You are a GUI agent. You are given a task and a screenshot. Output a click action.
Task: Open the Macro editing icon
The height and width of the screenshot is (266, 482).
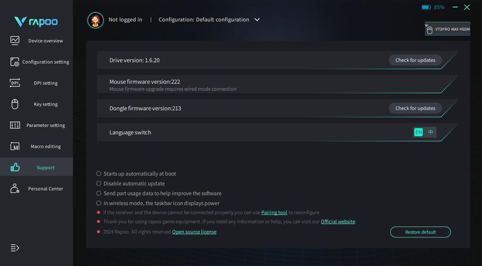[x=15, y=146]
